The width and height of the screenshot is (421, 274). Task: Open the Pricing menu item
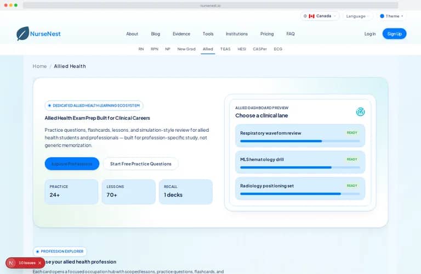pos(267,34)
